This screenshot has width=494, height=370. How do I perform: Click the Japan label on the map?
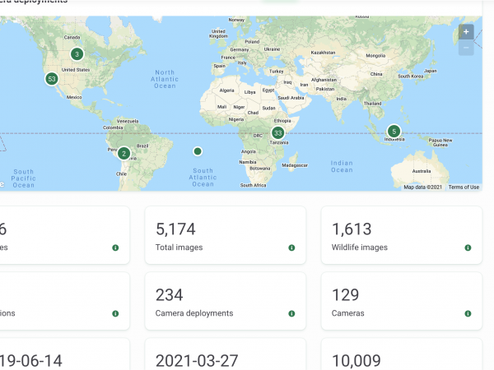[x=431, y=71]
